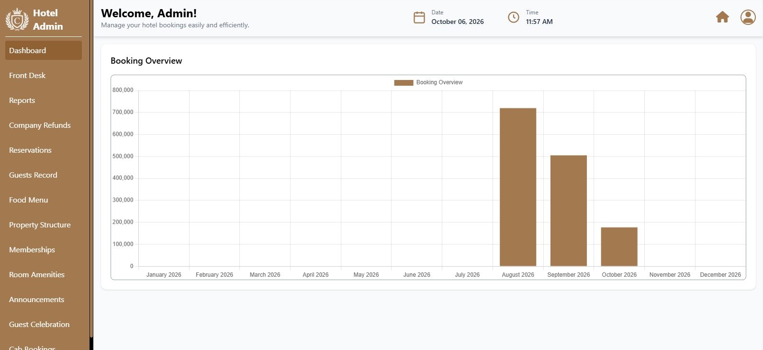
Task: Go to Guest Celebration
Action: tap(44, 324)
